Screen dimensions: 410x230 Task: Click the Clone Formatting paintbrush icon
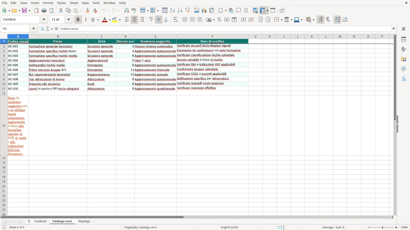88,11
